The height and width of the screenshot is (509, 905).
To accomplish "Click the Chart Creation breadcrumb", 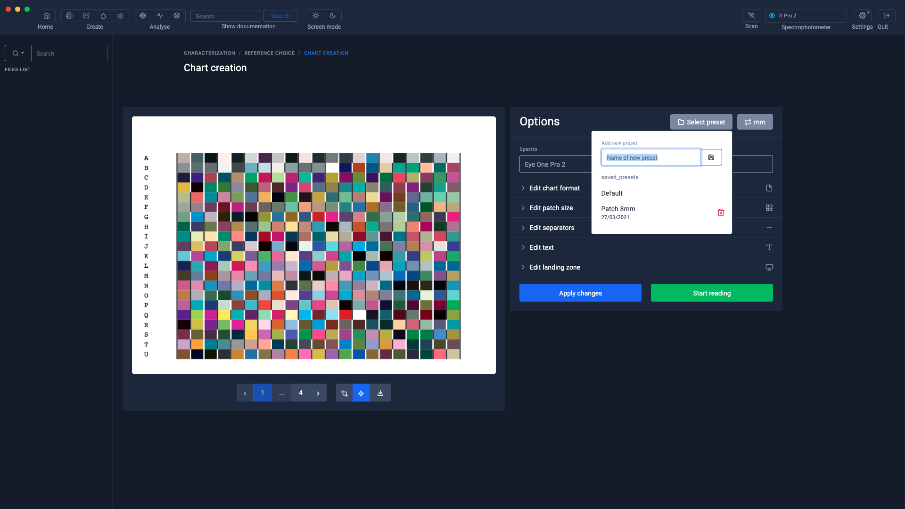I will click(326, 53).
